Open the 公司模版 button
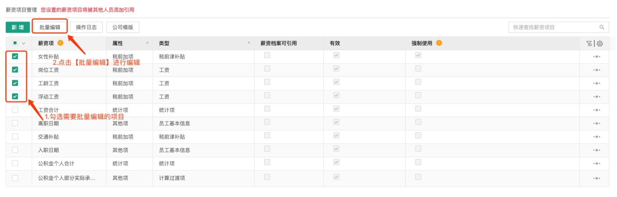617x197 pixels. pyautogui.click(x=123, y=27)
